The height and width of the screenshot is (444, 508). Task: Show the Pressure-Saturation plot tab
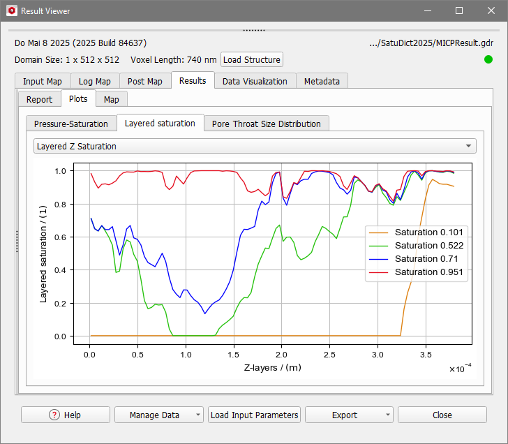coord(71,124)
